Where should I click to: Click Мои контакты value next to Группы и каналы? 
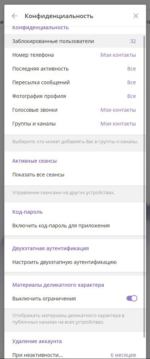(118, 124)
